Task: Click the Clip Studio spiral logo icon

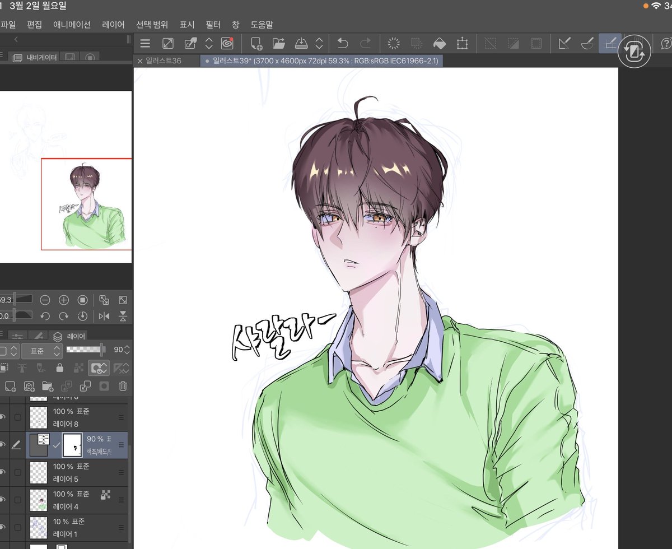Action: pos(227,44)
